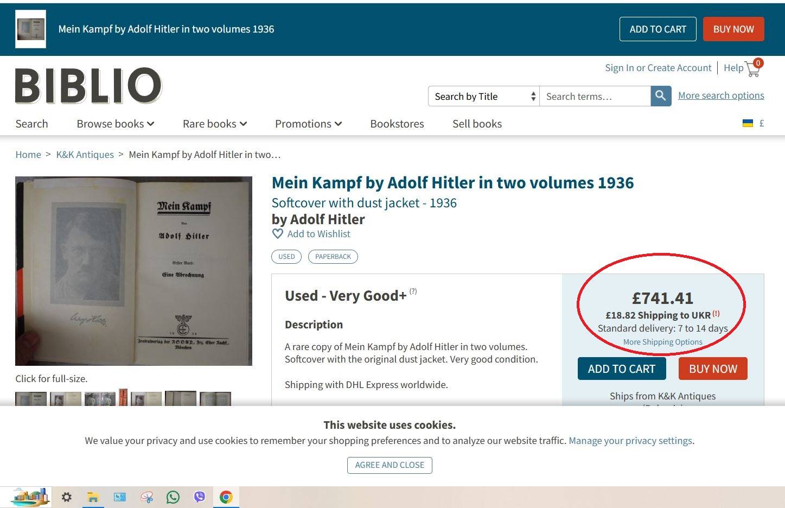The width and height of the screenshot is (785, 508).
Task: Open Settings gear in the taskbar
Action: click(x=66, y=497)
